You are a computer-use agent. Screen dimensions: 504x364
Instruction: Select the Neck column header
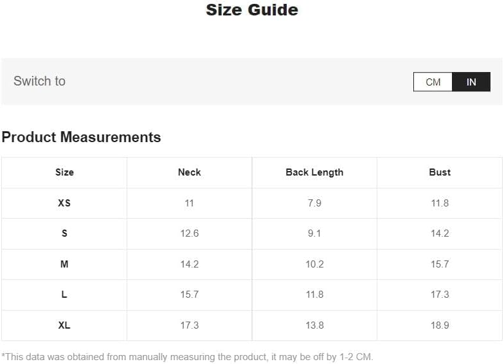(189, 172)
